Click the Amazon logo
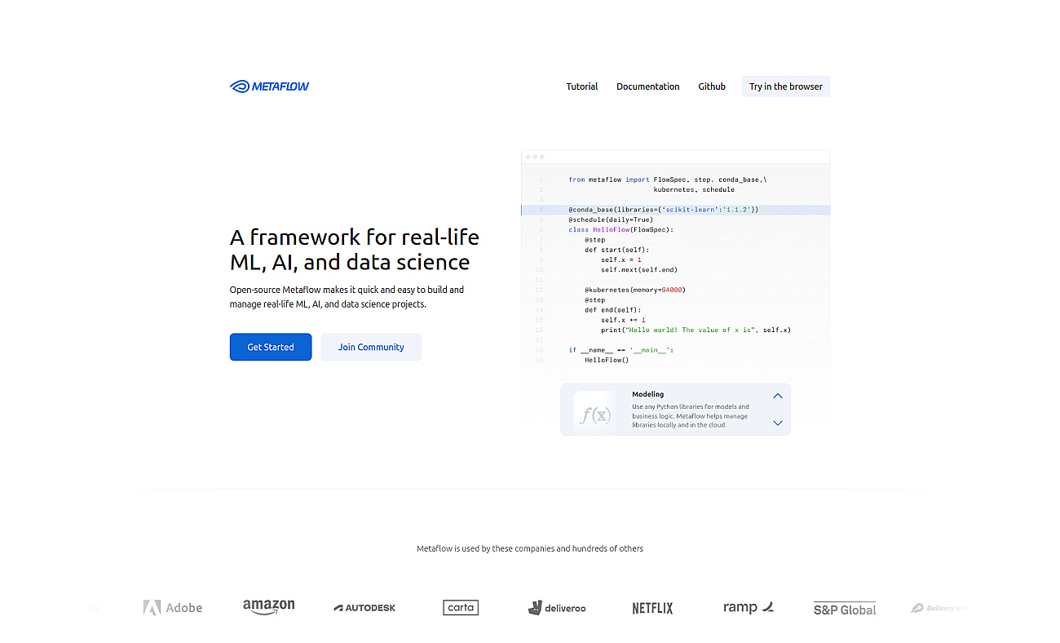The image size is (1060, 643). (x=269, y=607)
